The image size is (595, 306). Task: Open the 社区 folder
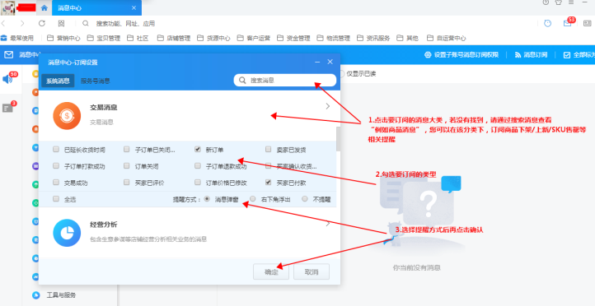(138, 38)
